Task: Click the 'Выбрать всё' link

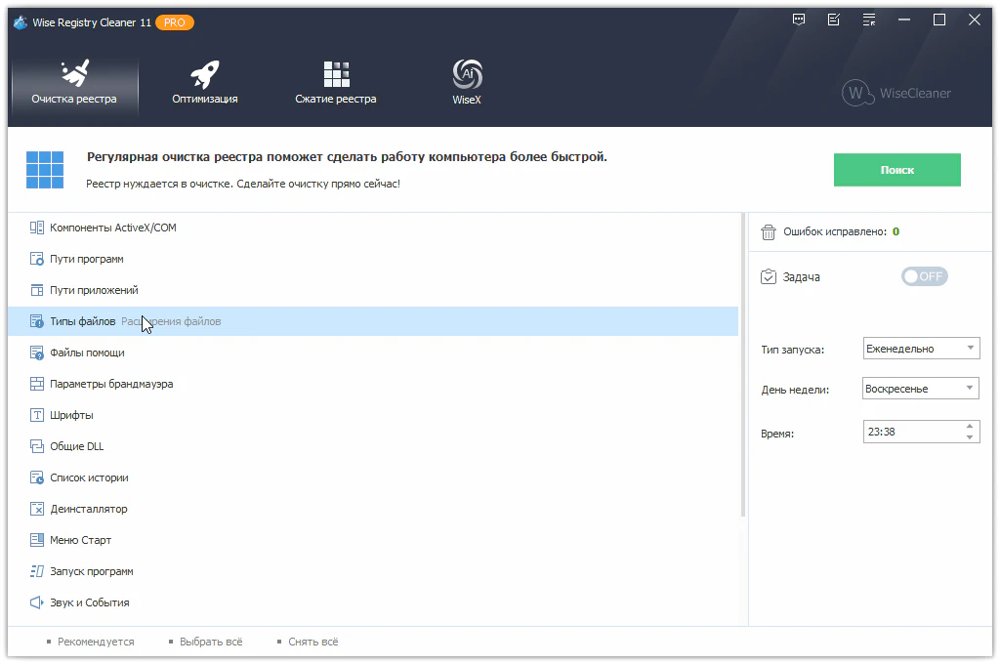Action: [210, 642]
